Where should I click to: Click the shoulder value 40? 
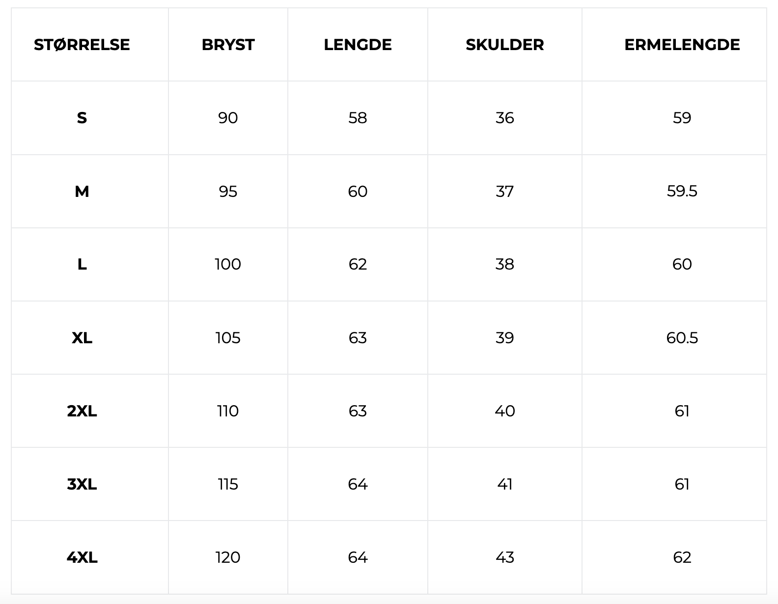coord(504,411)
